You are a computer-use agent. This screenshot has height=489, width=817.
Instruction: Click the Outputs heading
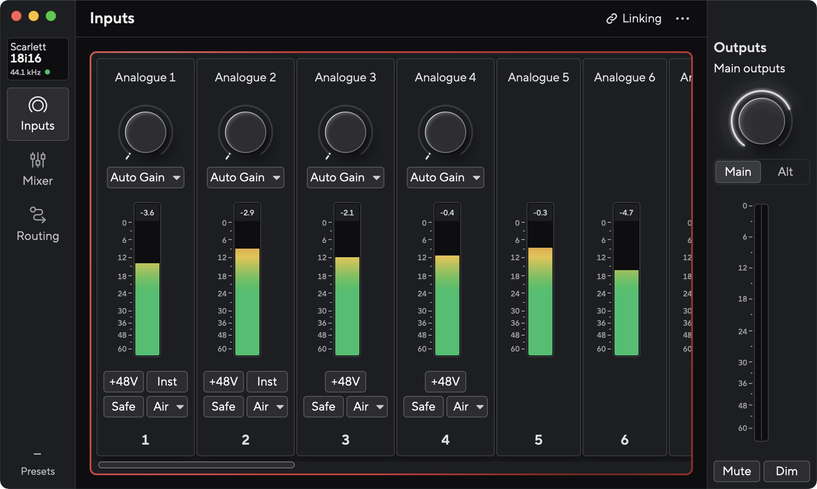[x=740, y=47]
